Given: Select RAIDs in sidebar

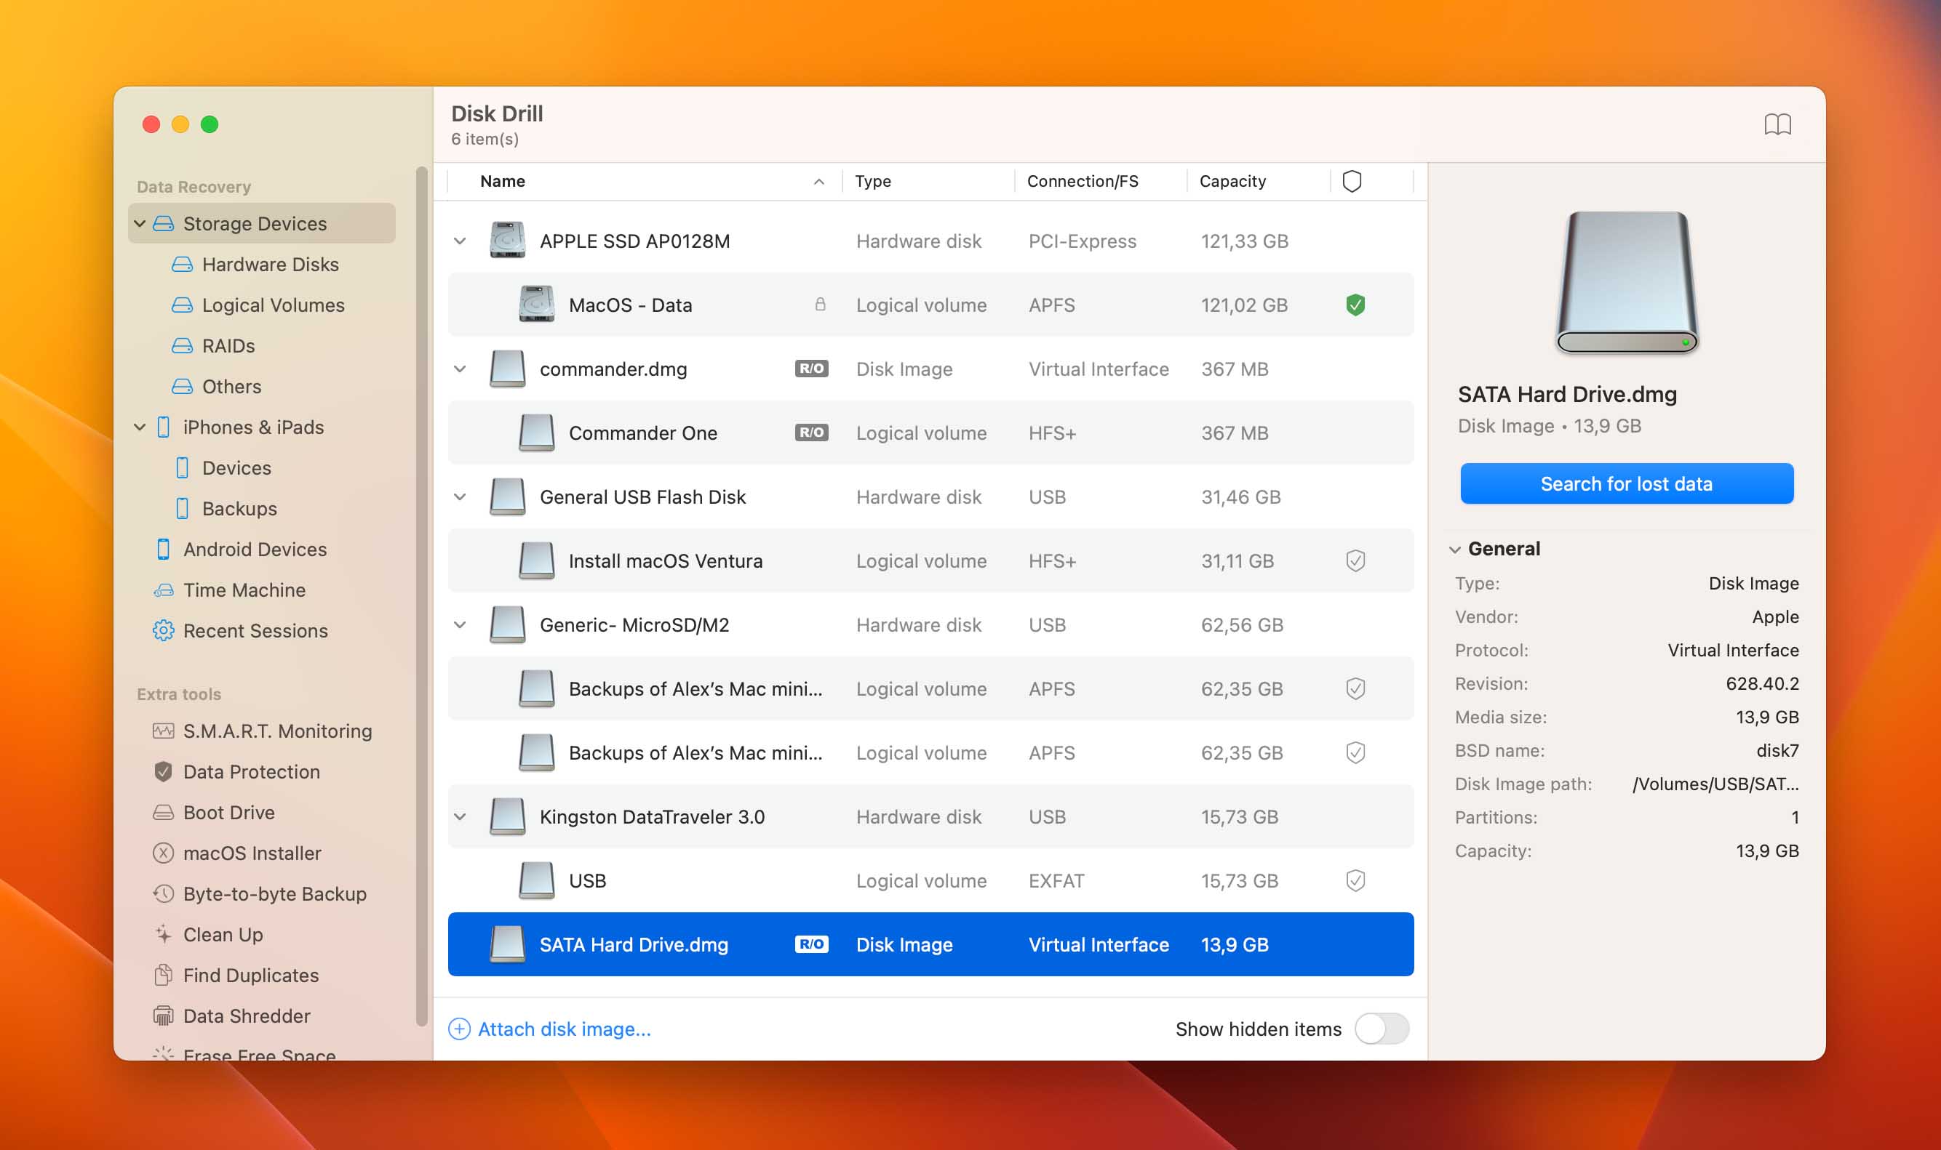Looking at the screenshot, I should (212, 347).
